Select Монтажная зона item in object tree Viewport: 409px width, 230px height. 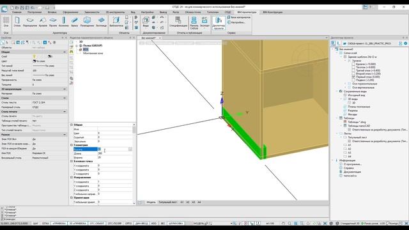click(x=93, y=53)
